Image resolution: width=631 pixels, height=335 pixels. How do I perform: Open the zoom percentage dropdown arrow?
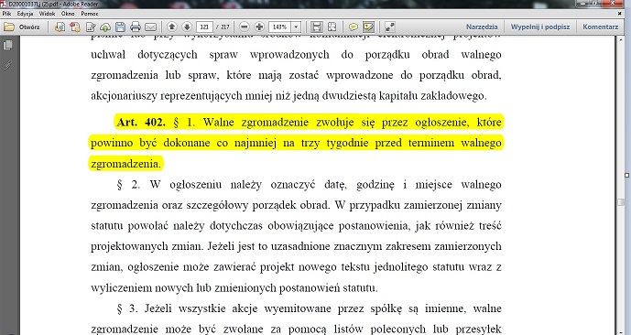(x=296, y=27)
